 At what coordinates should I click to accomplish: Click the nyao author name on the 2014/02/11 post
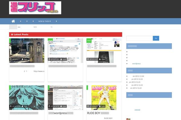tap(26, 59)
